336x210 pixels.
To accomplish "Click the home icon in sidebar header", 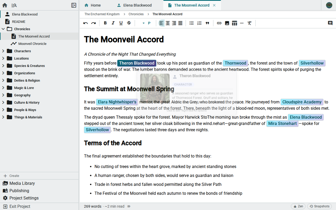I will coord(5,5).
